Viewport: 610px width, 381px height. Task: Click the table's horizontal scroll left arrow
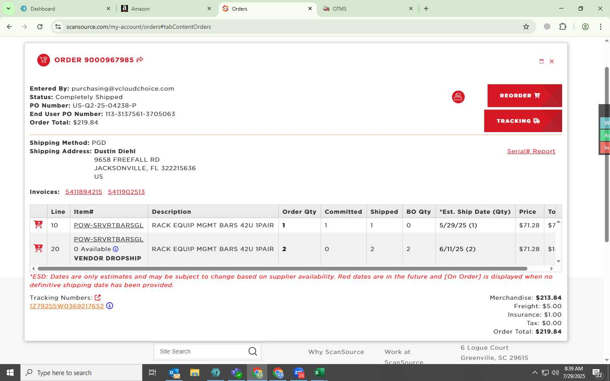point(33,268)
